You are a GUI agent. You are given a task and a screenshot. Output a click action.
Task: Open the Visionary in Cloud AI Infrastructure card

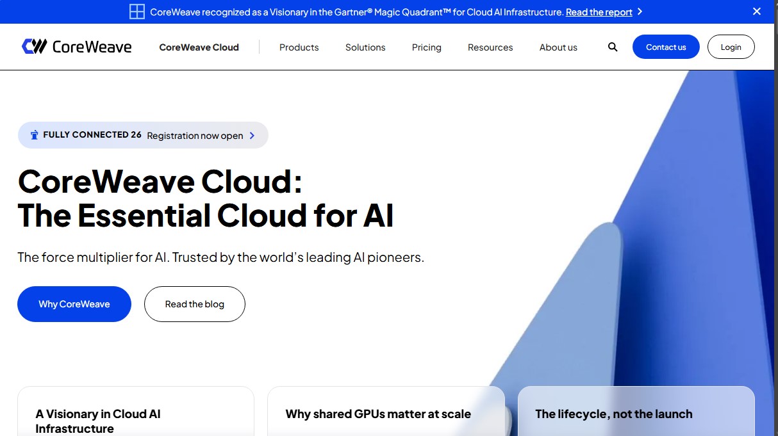pyautogui.click(x=136, y=411)
